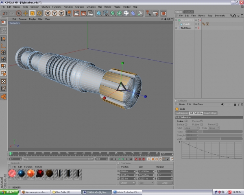Click the Windows Start button

(x=9, y=192)
